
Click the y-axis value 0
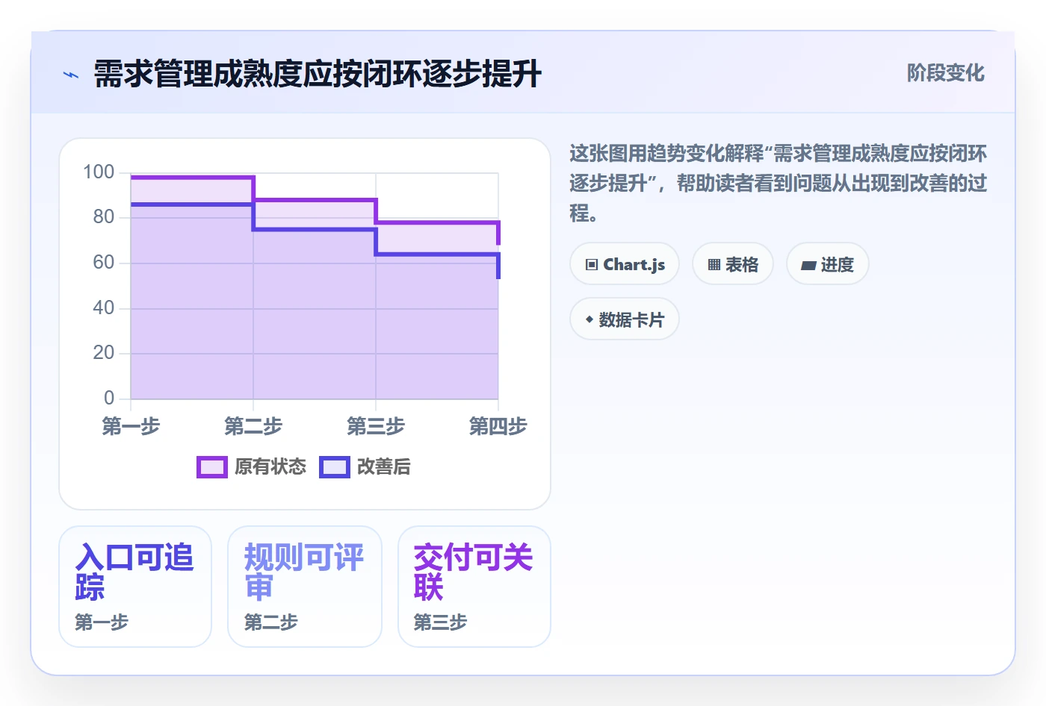[109, 399]
